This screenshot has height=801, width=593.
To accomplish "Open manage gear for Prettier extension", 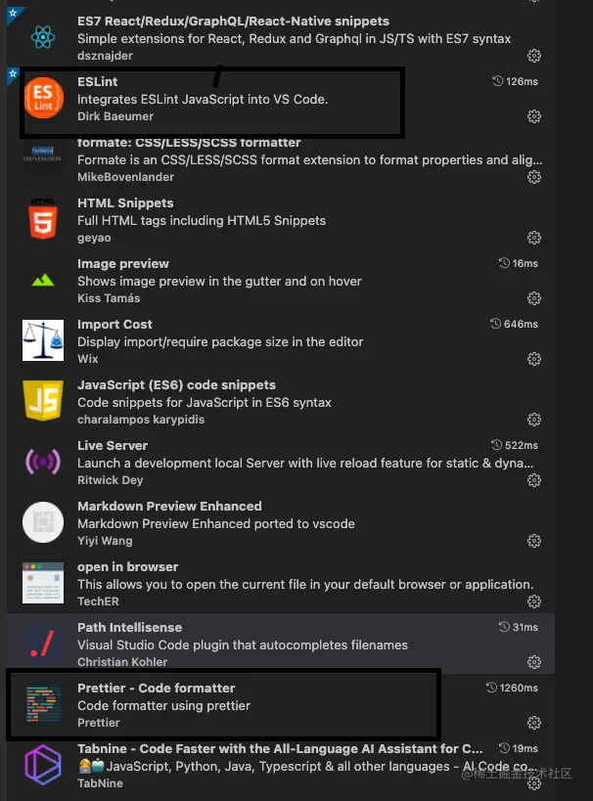I will (534, 723).
